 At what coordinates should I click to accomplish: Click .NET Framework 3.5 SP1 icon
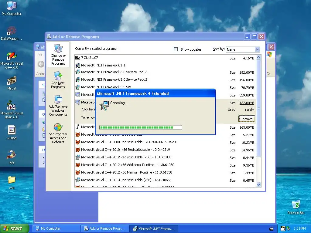[78, 87]
